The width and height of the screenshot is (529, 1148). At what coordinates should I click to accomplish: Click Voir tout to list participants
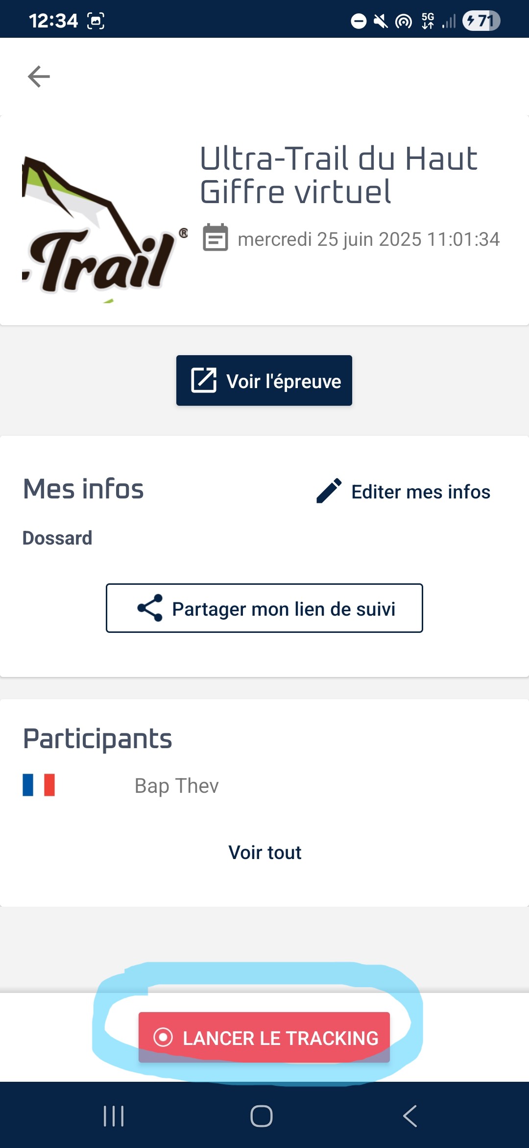coord(265,853)
